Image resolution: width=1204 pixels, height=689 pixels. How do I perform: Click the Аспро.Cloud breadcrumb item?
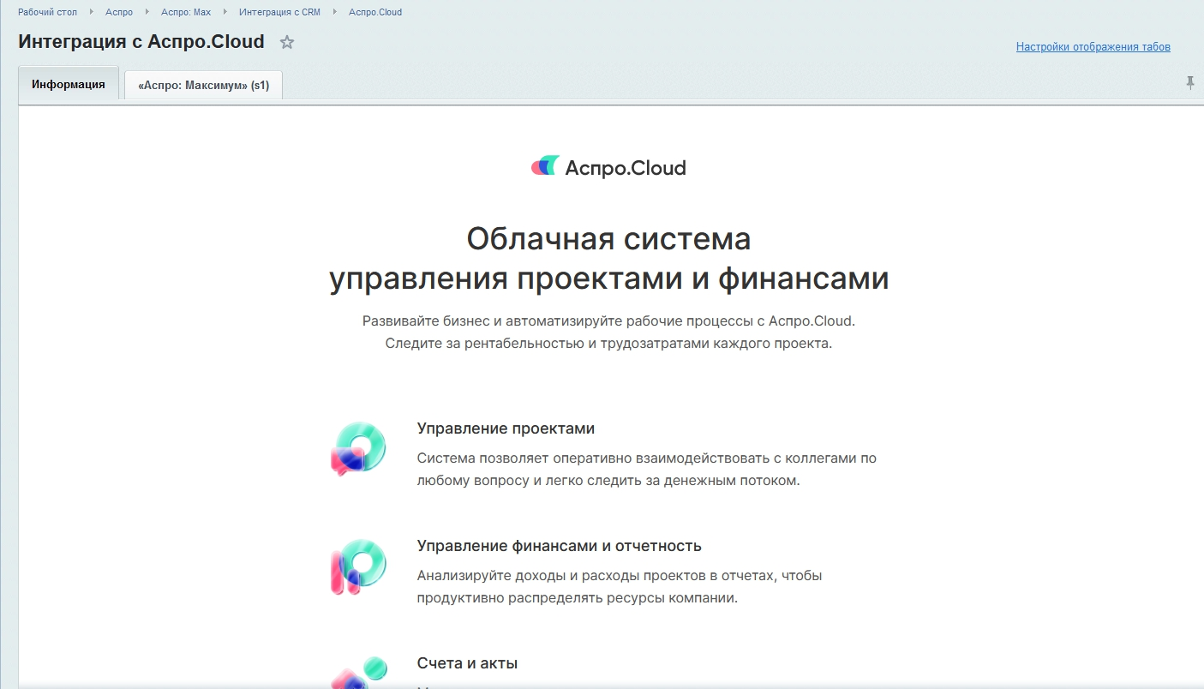coord(375,12)
